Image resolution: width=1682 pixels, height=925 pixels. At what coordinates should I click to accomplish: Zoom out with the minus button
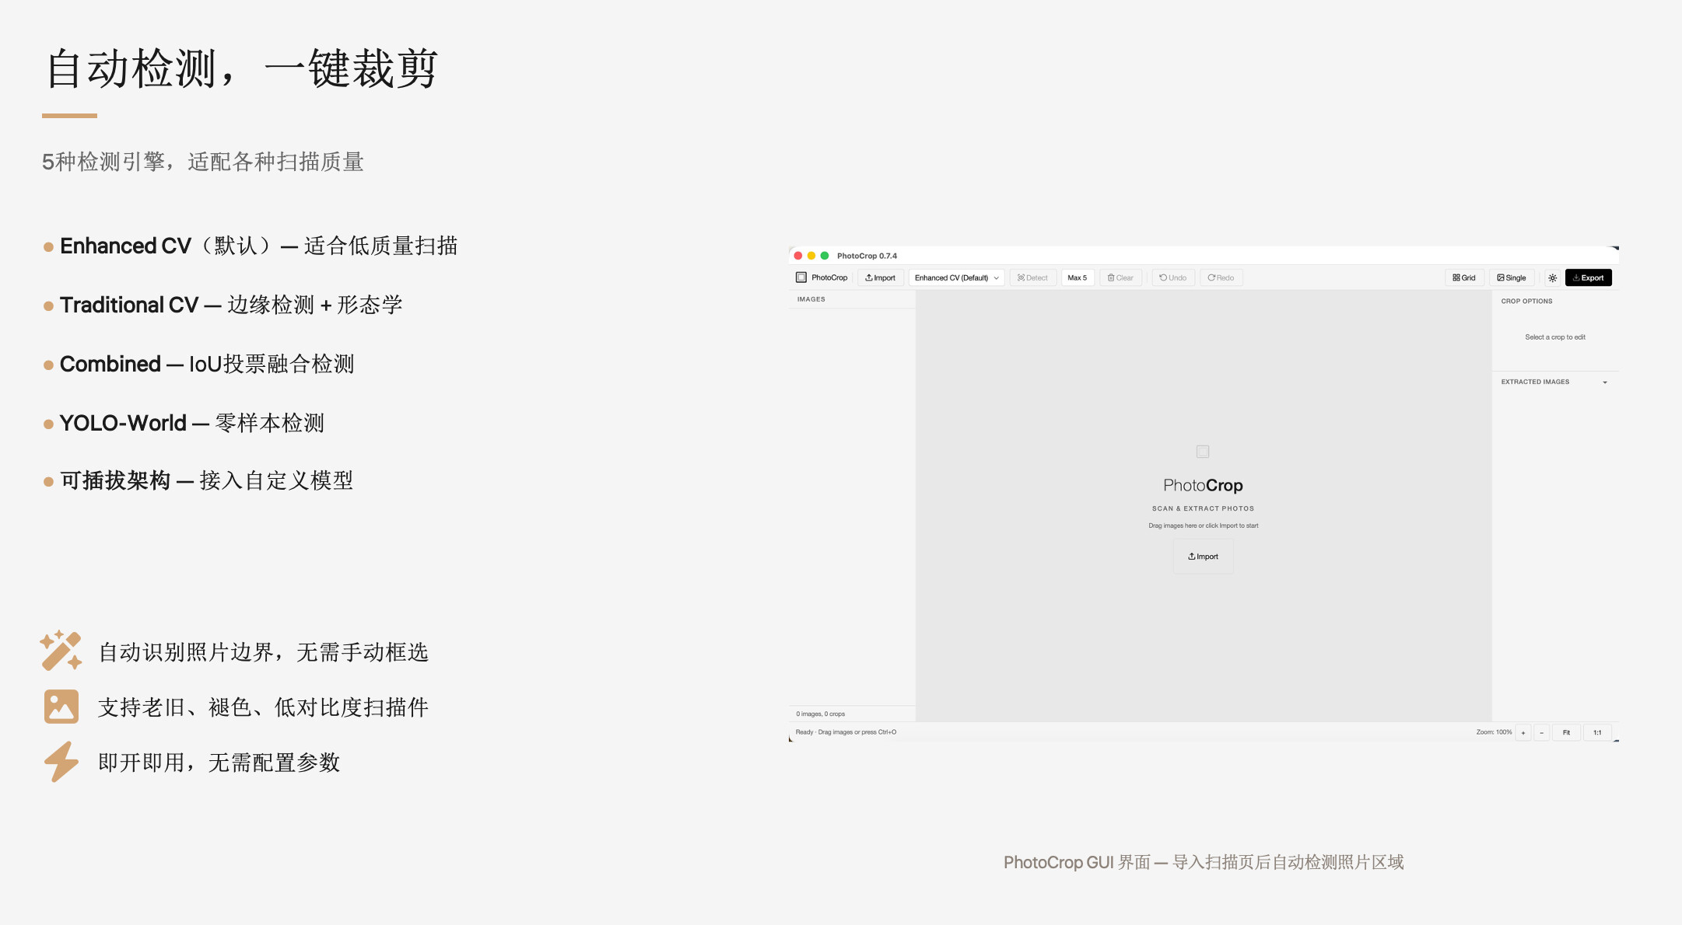coord(1541,732)
